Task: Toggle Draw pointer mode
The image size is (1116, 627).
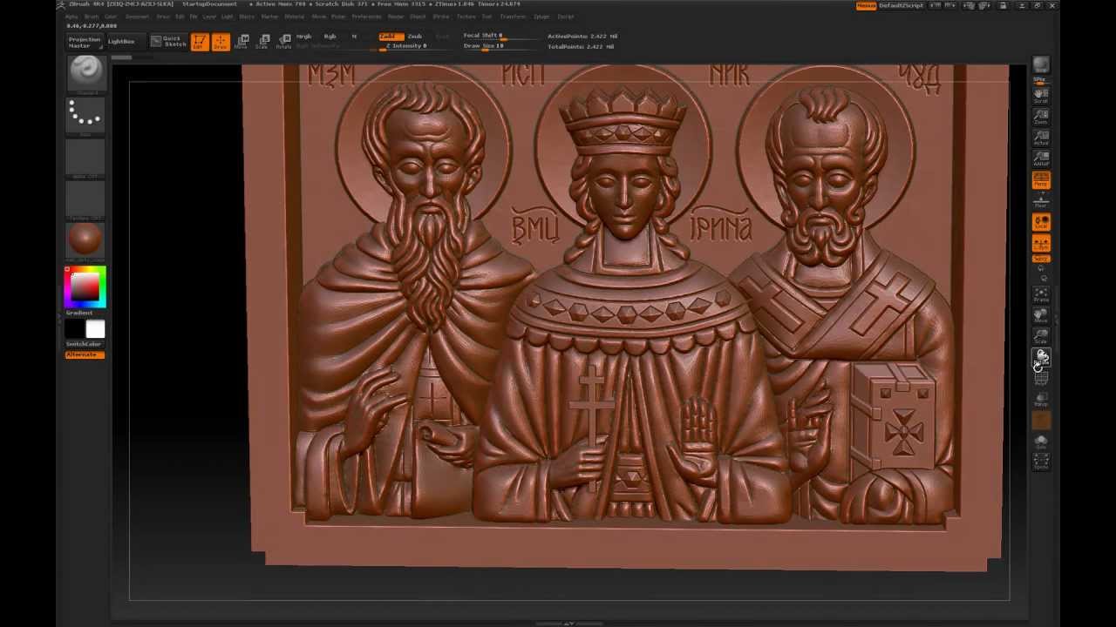Action: [221, 42]
